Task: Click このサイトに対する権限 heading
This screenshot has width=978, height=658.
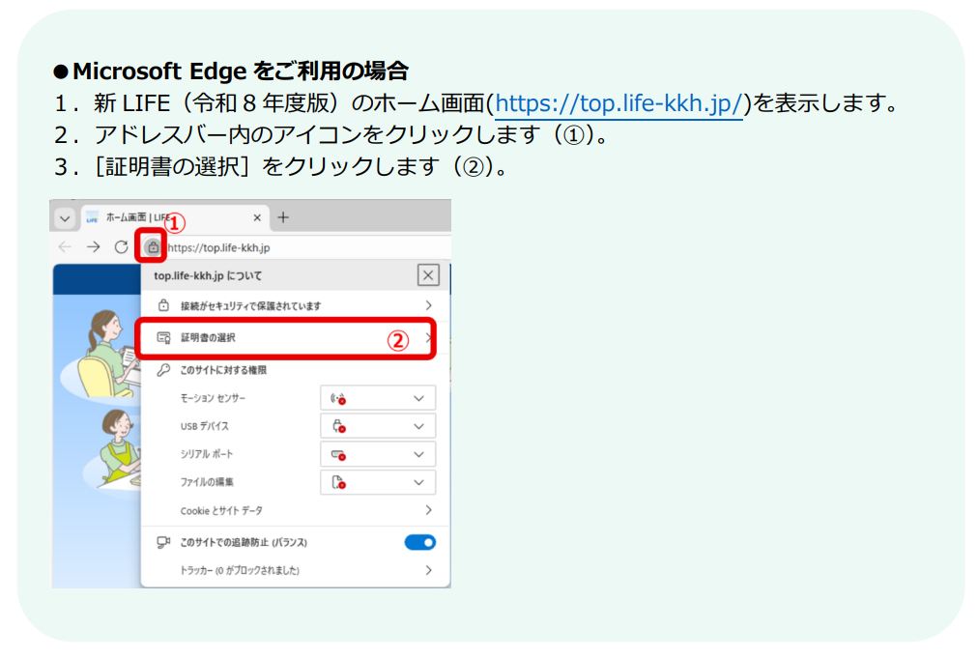Action: tap(223, 370)
